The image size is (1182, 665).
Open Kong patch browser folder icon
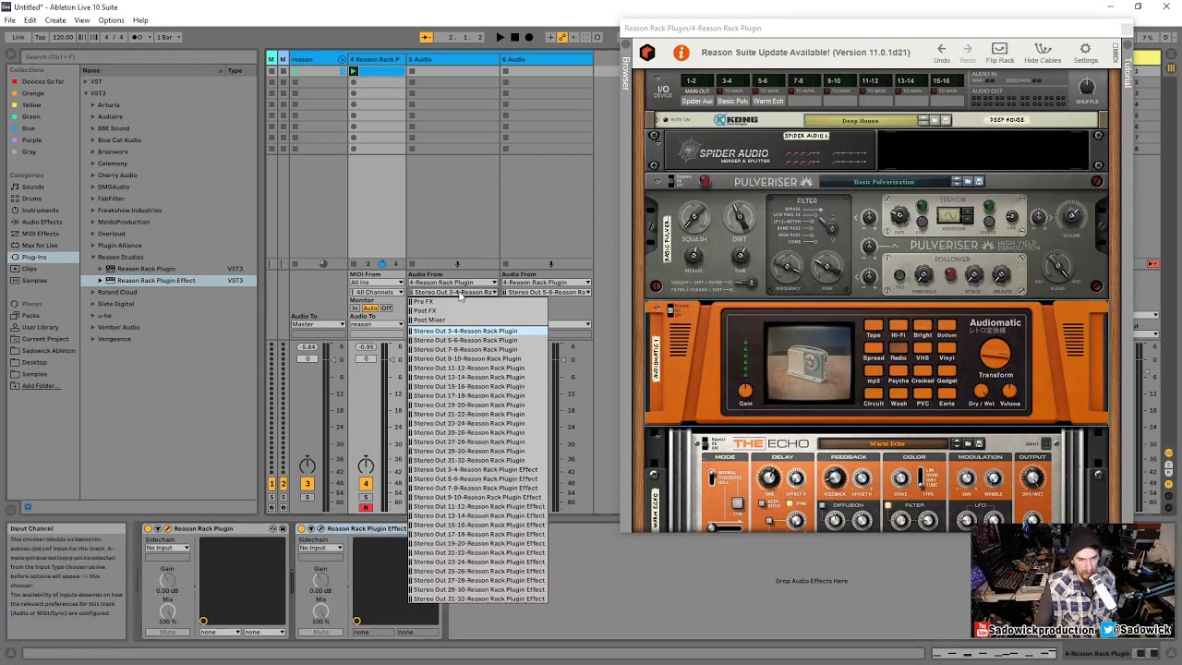935,120
